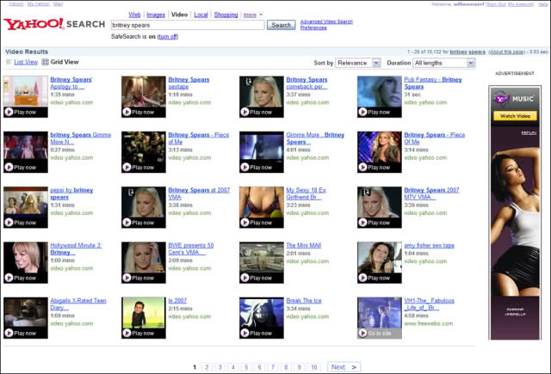The width and height of the screenshot is (551, 374).
Task: Click the About this page link
Action: (507, 52)
